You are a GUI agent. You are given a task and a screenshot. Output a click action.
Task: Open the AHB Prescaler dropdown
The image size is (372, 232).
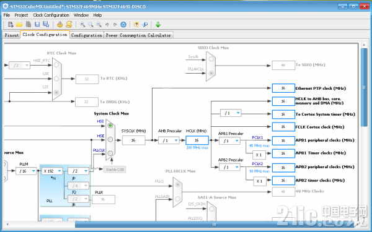click(169, 140)
